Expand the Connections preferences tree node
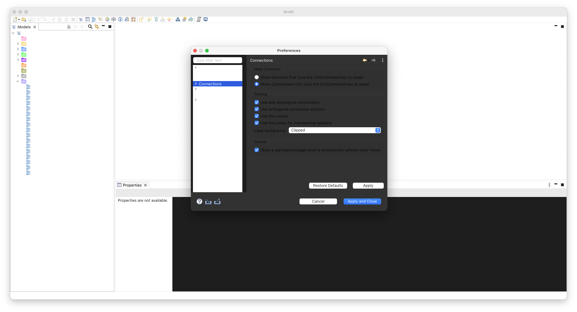Image resolution: width=577 pixels, height=312 pixels. [x=196, y=84]
